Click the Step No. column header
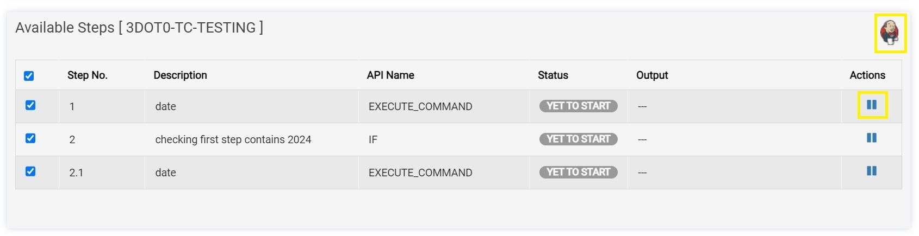 88,75
